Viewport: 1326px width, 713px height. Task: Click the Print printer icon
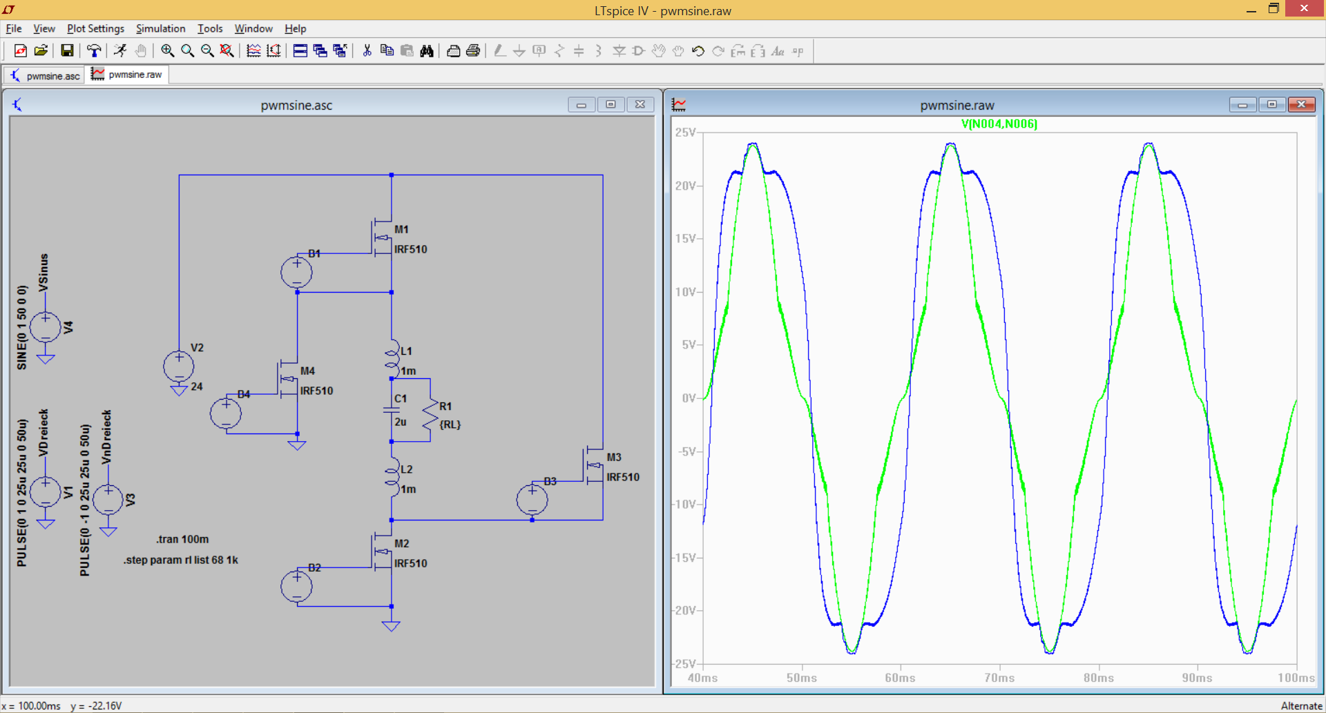(473, 50)
